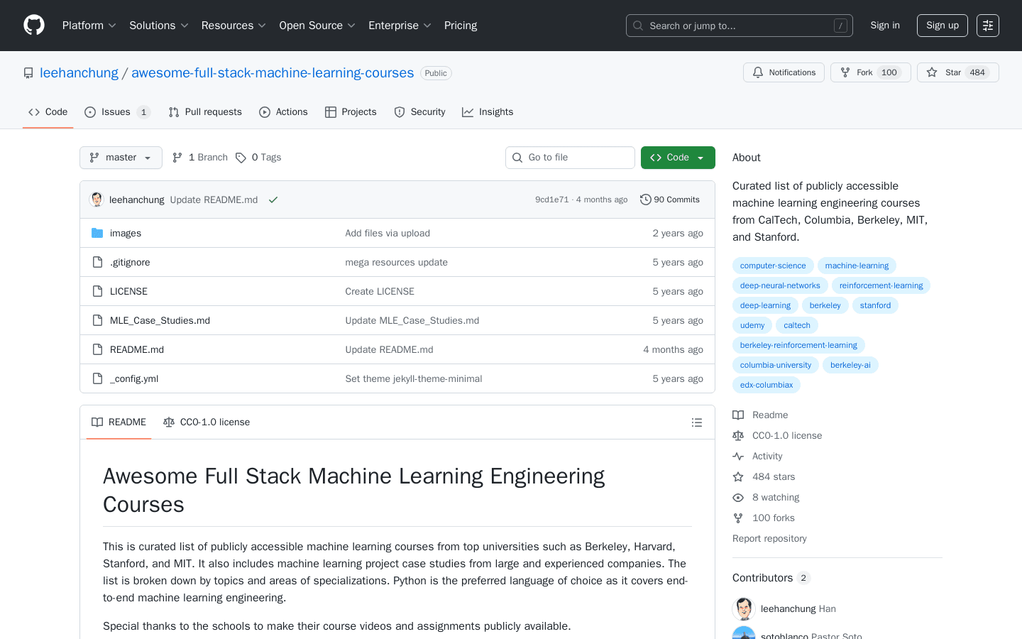The image size is (1022, 639).
Task: Open the notifications bell icon
Action: coord(757,72)
